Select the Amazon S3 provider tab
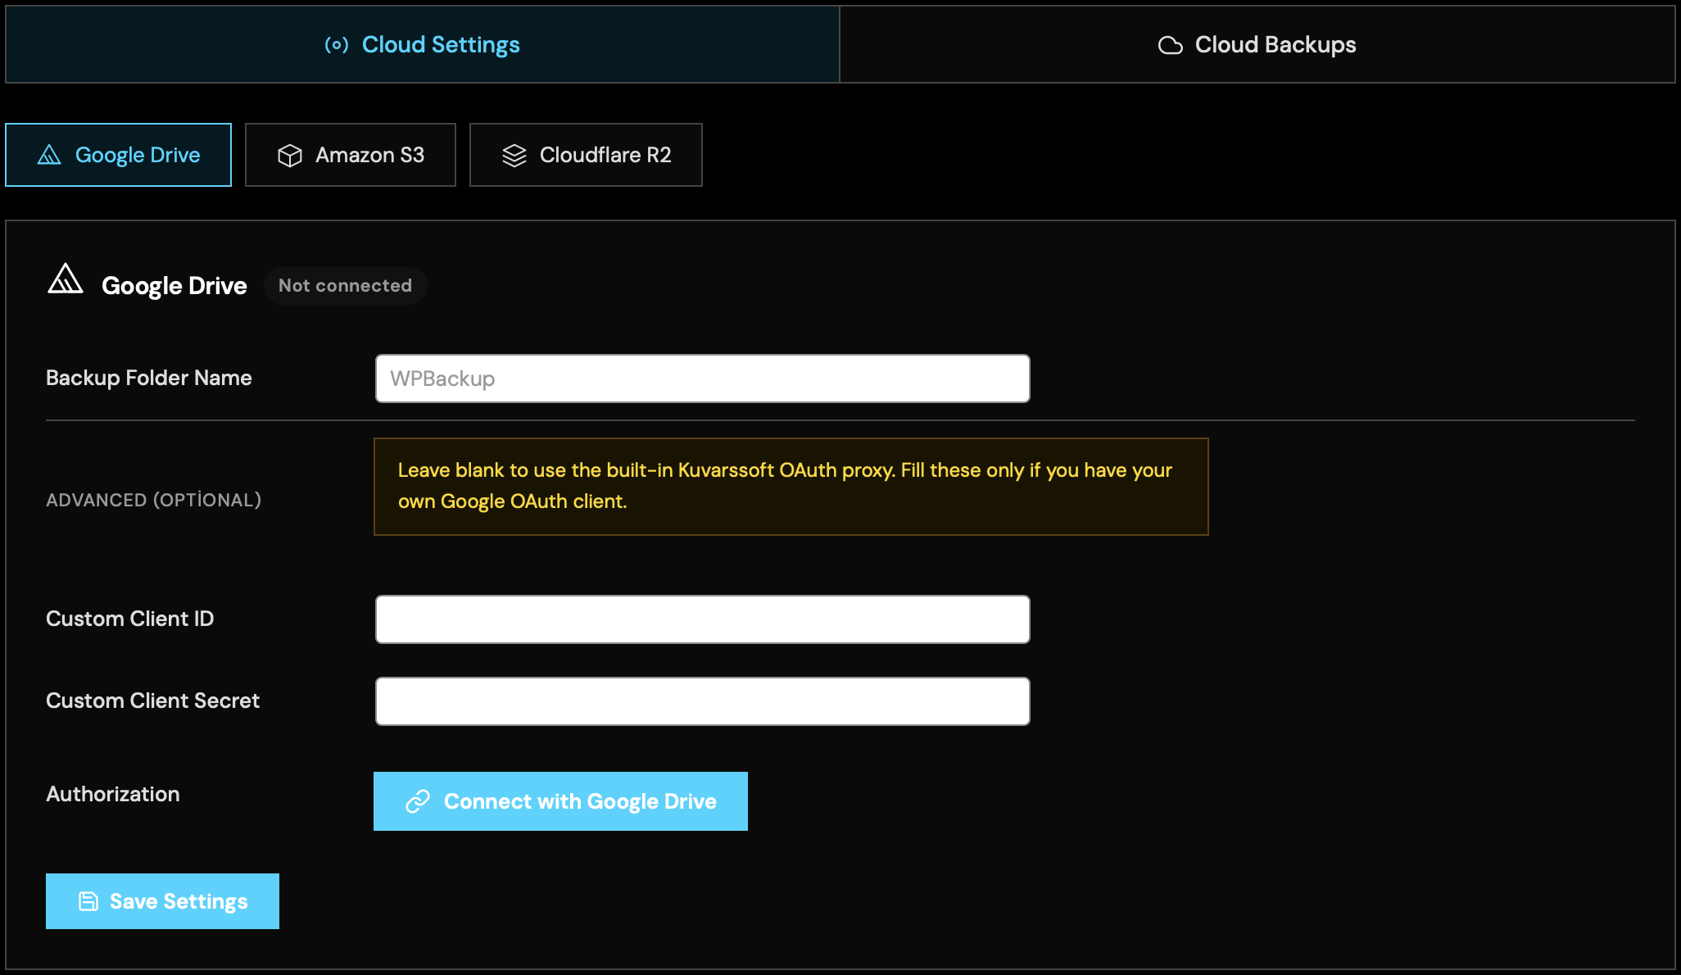 (351, 155)
